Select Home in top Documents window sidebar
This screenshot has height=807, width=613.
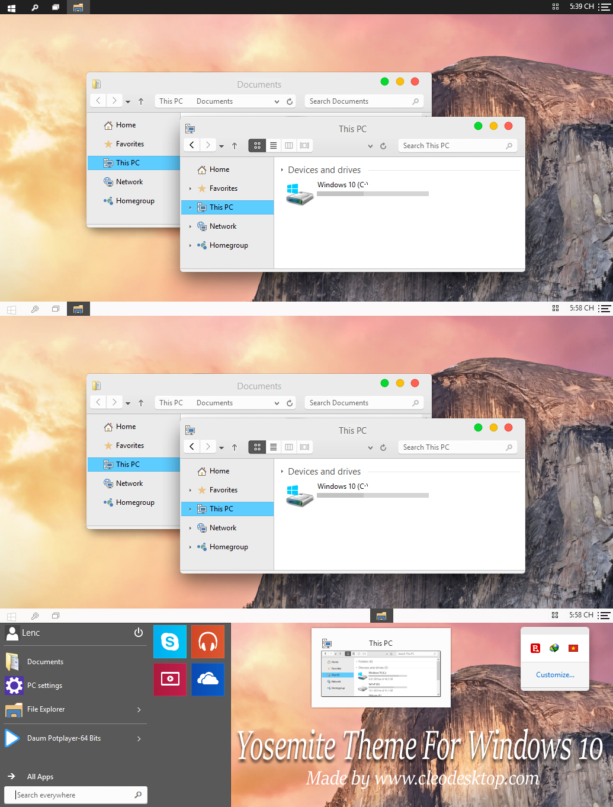pyautogui.click(x=126, y=125)
